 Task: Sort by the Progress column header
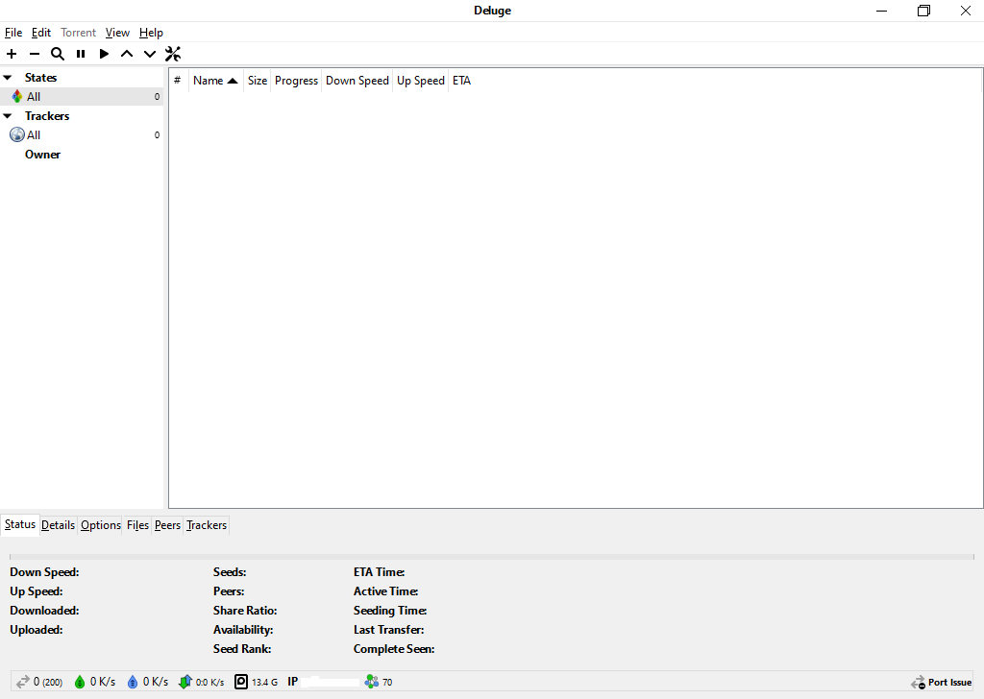[x=296, y=81]
